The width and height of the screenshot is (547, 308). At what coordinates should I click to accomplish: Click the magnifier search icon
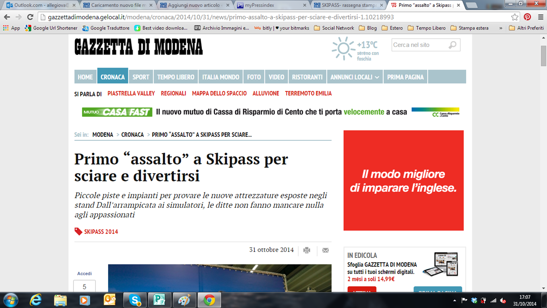(452, 45)
